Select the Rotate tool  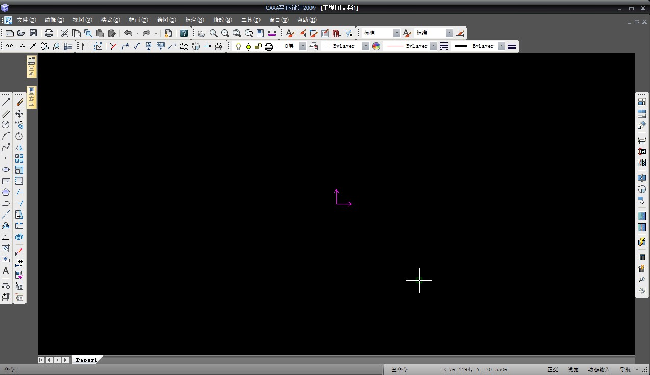(x=19, y=136)
